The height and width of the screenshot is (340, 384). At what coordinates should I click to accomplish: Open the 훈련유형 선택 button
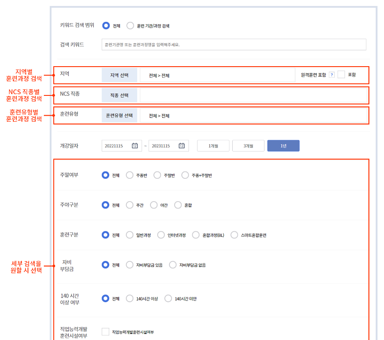119,115
